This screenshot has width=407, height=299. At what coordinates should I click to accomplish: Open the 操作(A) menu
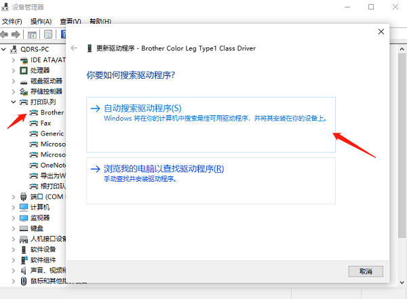(41, 22)
